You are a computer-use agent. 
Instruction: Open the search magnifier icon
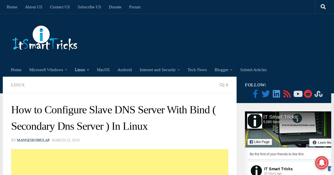[x=323, y=7]
